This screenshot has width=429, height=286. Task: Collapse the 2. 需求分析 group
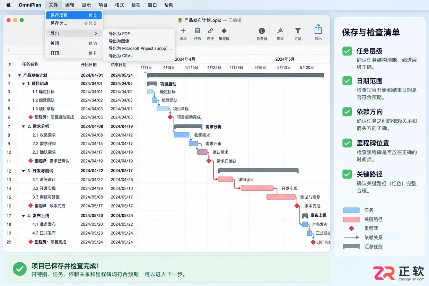pyautogui.click(x=24, y=127)
